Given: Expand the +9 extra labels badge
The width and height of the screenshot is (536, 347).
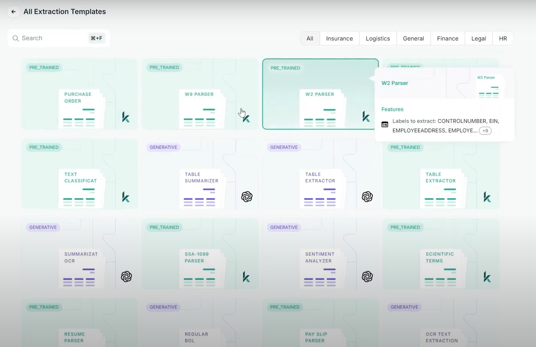Looking at the screenshot, I should click(485, 131).
